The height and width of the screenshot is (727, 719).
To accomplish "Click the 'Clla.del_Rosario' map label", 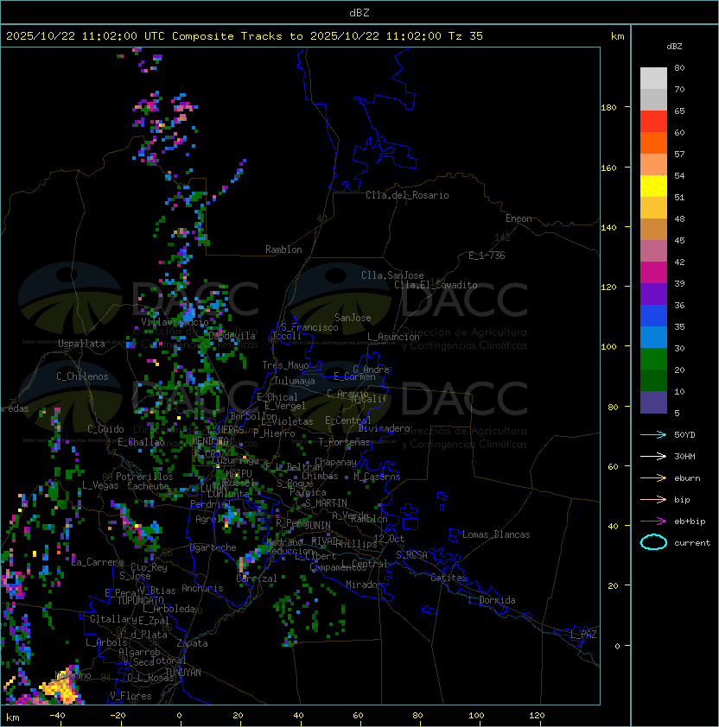I will click(407, 195).
